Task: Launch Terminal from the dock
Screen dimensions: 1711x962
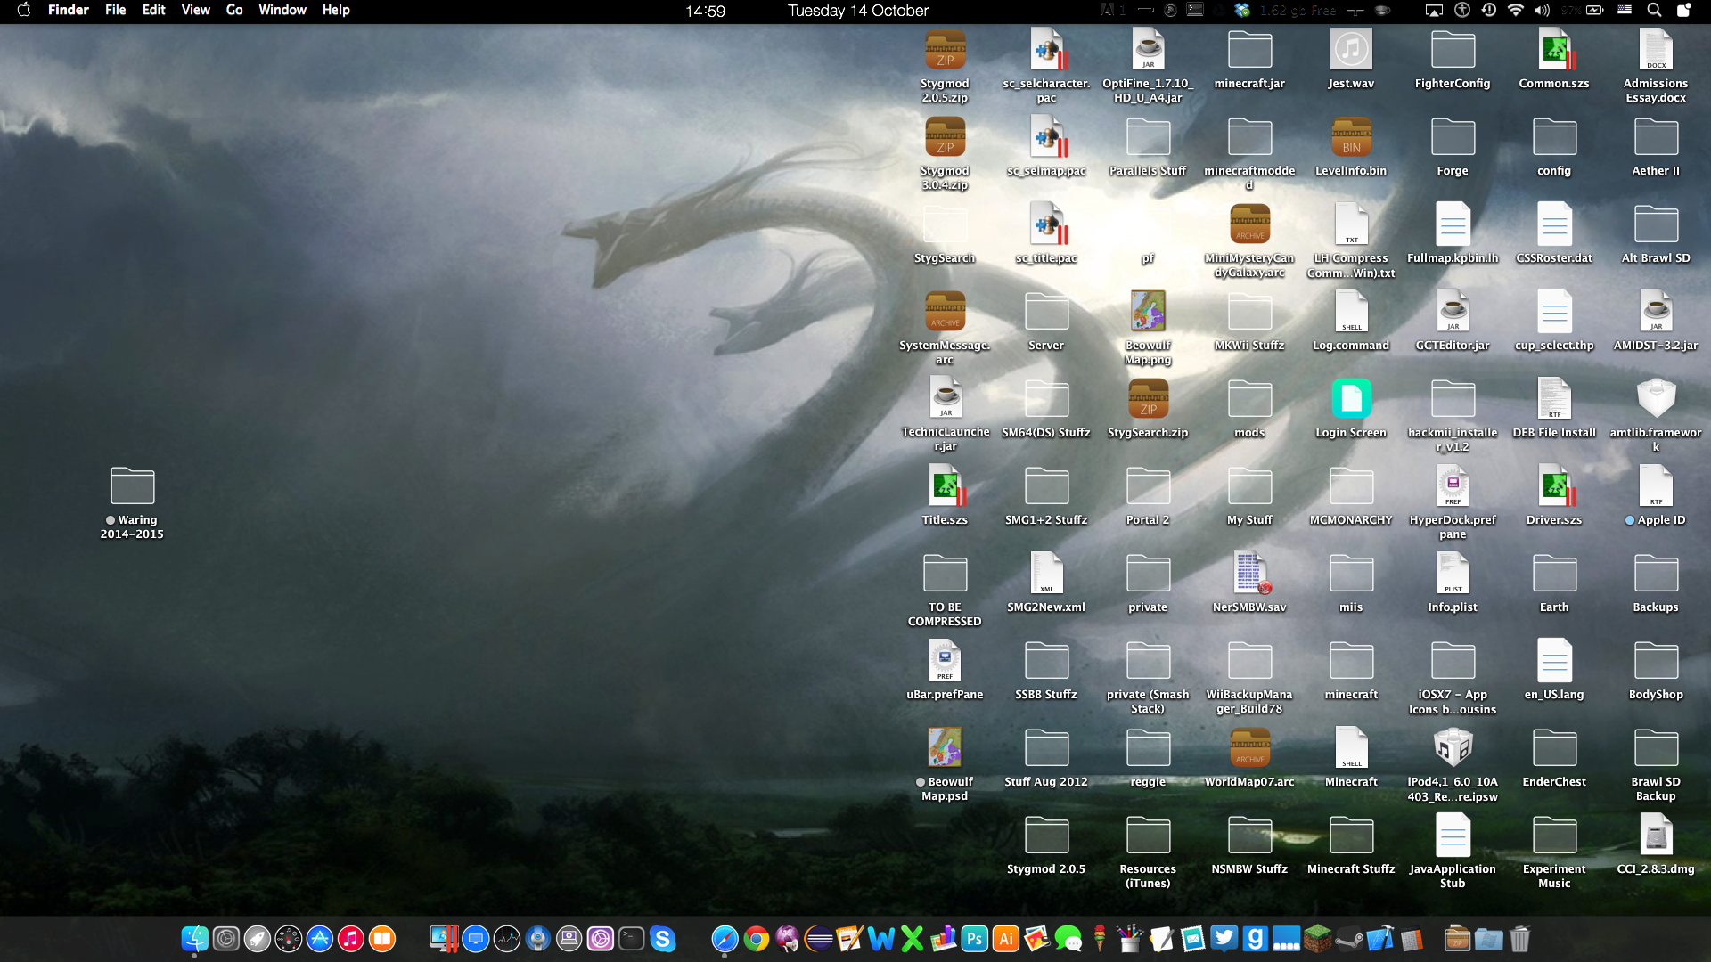Action: pyautogui.click(x=631, y=938)
